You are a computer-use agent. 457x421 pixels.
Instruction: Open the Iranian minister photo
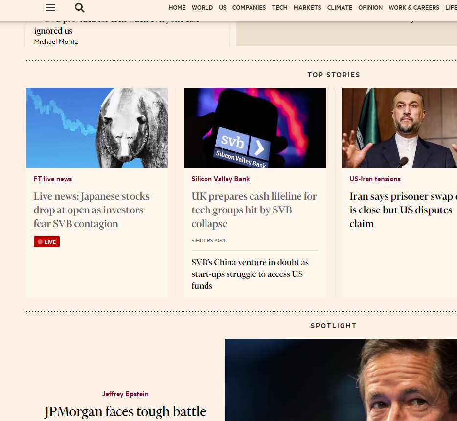(399, 128)
